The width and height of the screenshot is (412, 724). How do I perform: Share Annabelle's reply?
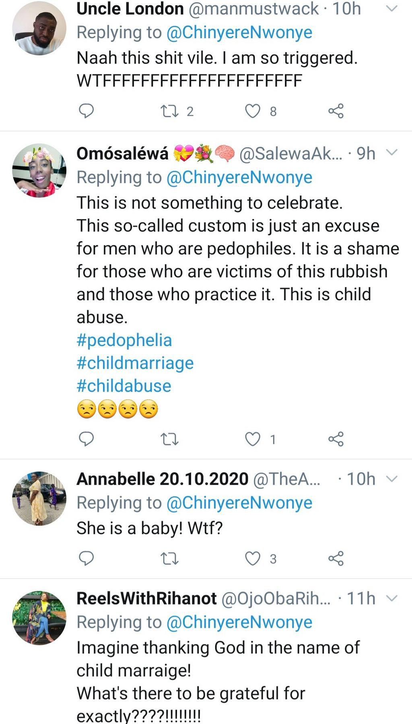pyautogui.click(x=337, y=558)
